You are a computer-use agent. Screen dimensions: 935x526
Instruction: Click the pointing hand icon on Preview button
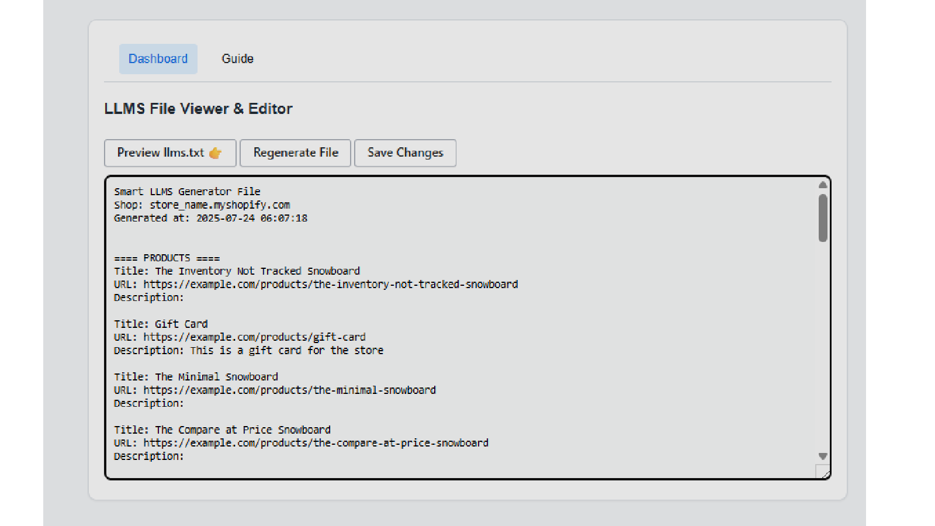216,153
